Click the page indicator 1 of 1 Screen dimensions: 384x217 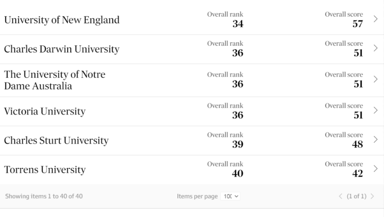click(x=356, y=196)
